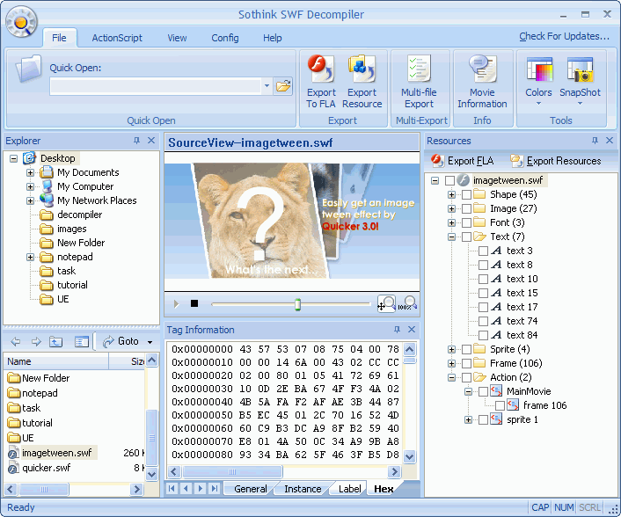Check the imagetween.swf root checkbox

pyautogui.click(x=449, y=180)
